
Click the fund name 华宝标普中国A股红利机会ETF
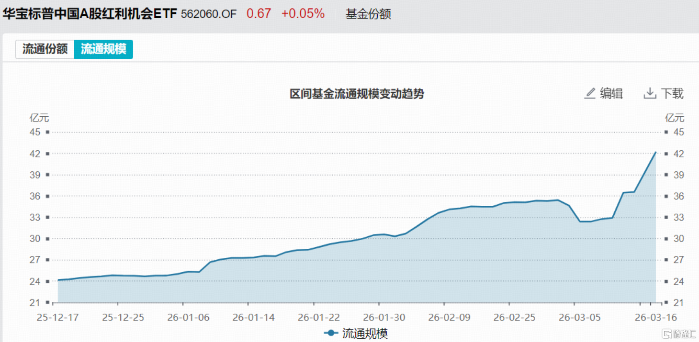coord(90,14)
